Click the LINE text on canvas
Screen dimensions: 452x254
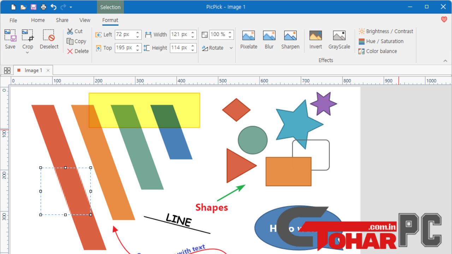(x=179, y=220)
